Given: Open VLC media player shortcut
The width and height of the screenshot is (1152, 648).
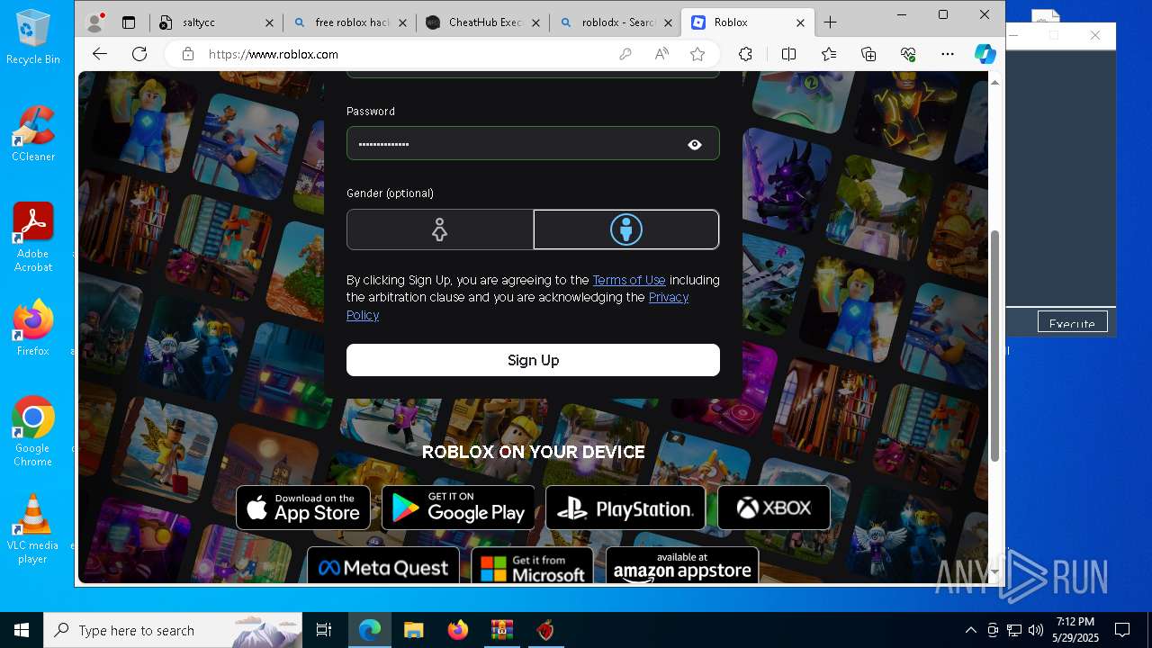Looking at the screenshot, I should (x=33, y=529).
